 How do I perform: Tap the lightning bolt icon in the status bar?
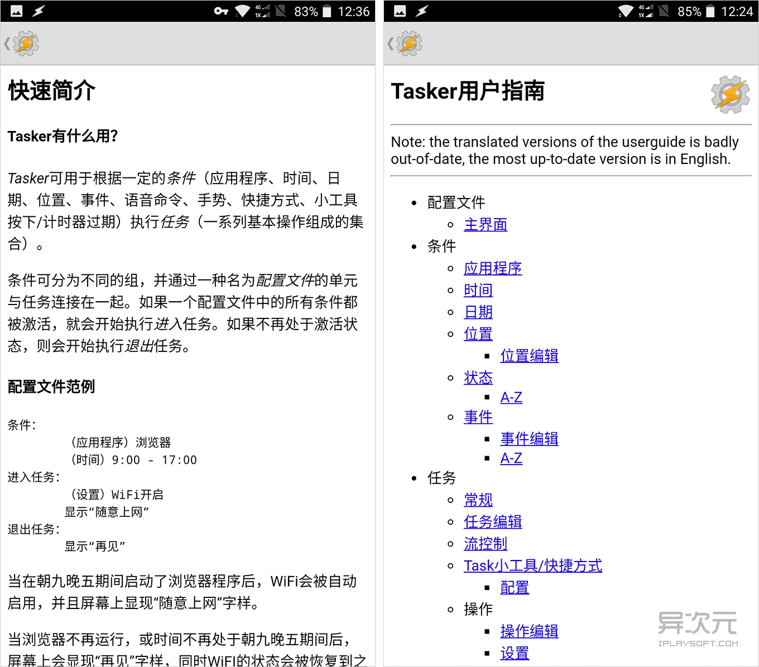click(x=39, y=10)
